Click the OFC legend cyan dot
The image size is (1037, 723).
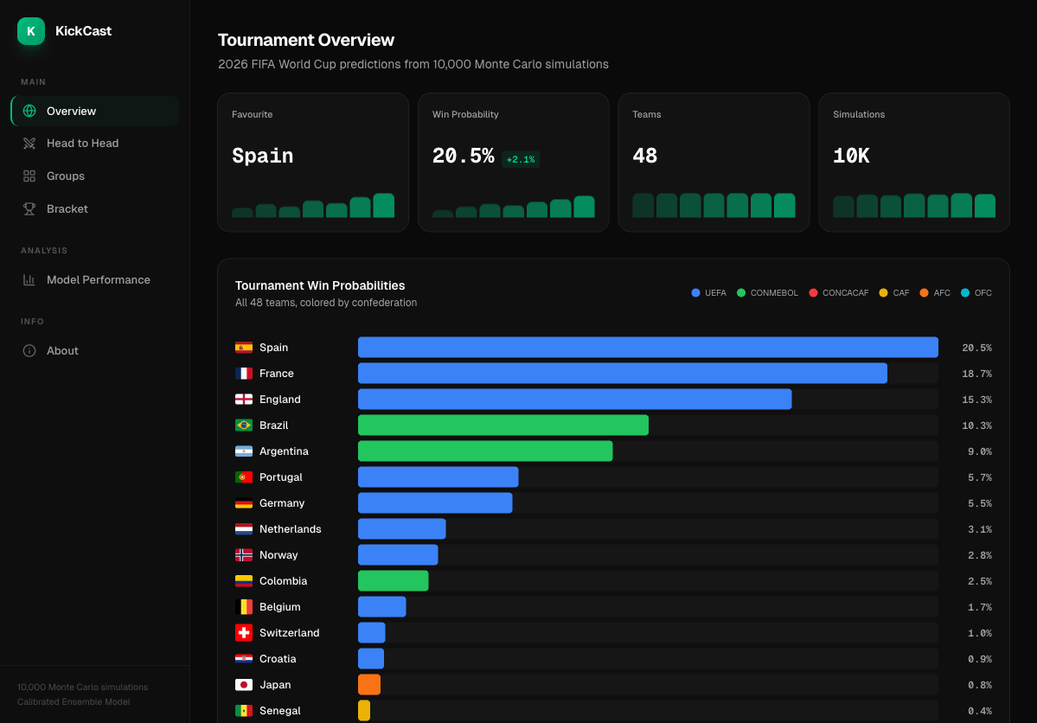pos(965,293)
